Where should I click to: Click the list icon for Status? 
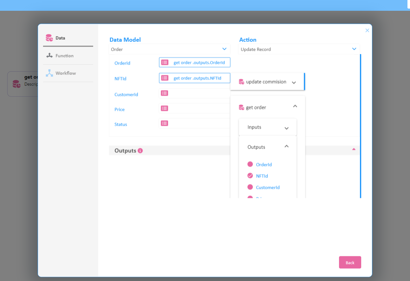[x=164, y=123]
